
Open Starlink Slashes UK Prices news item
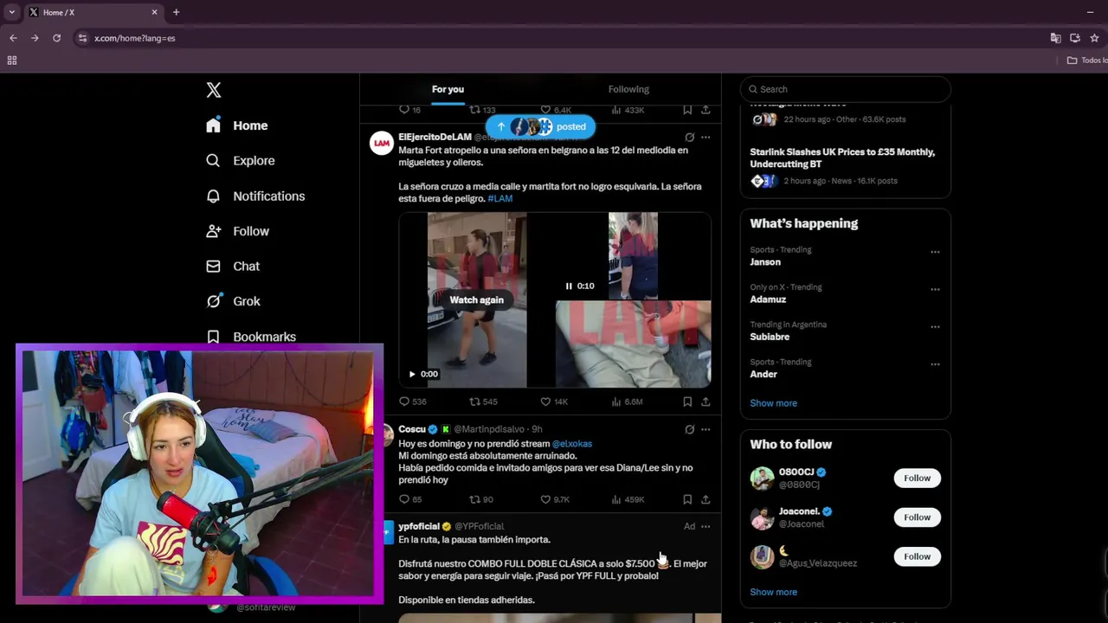point(845,168)
